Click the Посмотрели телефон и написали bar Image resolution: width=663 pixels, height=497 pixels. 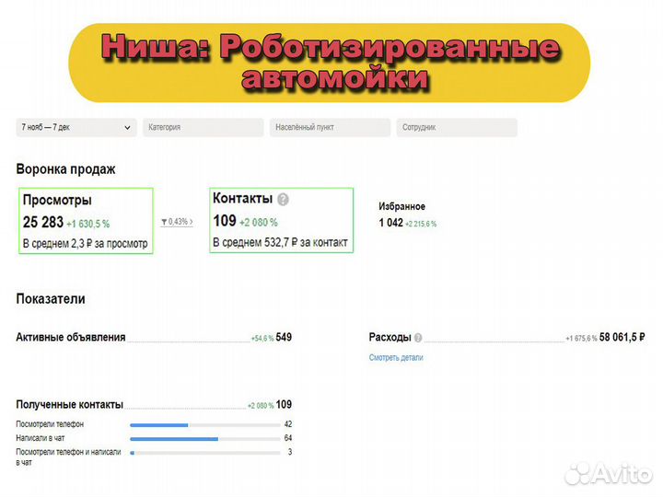click(x=205, y=453)
